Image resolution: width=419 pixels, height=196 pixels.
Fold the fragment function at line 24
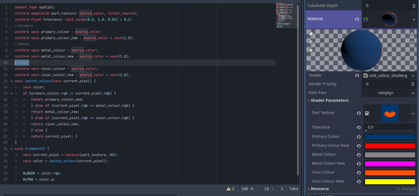[12, 149]
